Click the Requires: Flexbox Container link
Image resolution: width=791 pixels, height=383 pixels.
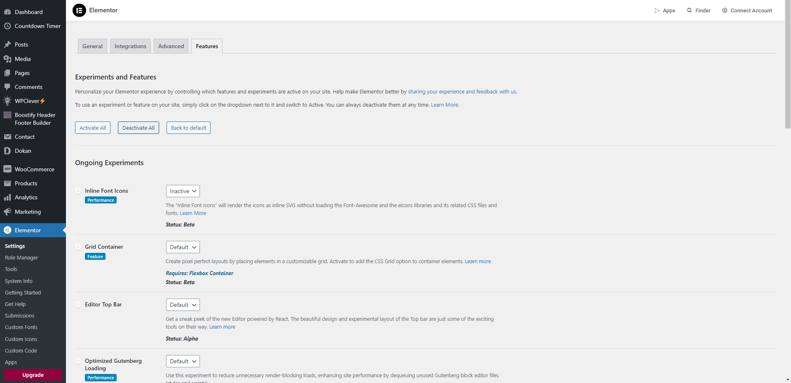(x=200, y=273)
